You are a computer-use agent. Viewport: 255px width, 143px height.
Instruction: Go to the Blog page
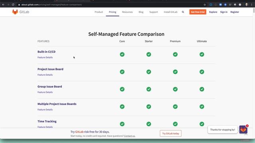(141, 12)
